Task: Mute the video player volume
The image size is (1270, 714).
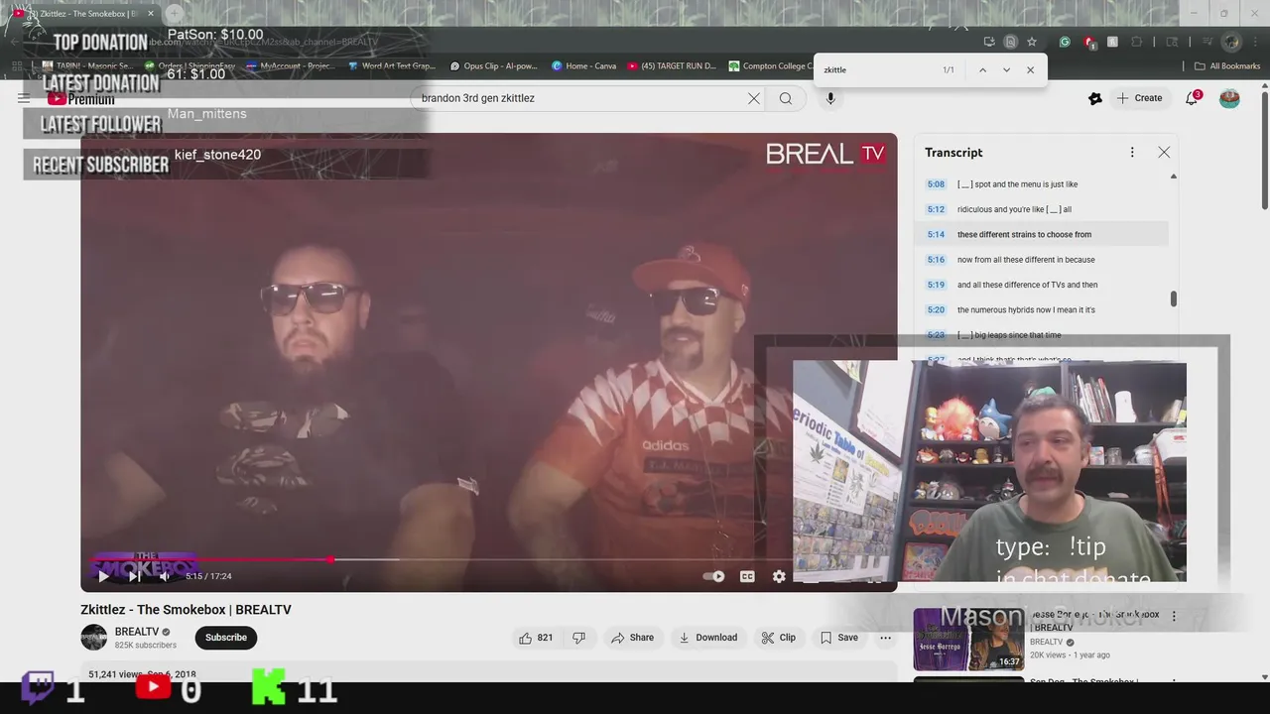Action: (x=165, y=576)
